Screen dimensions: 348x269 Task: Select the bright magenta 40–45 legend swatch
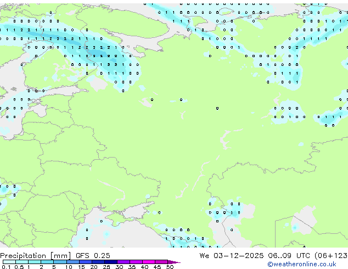coord(149,262)
